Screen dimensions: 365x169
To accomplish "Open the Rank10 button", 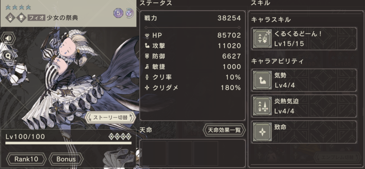I will (x=26, y=159).
